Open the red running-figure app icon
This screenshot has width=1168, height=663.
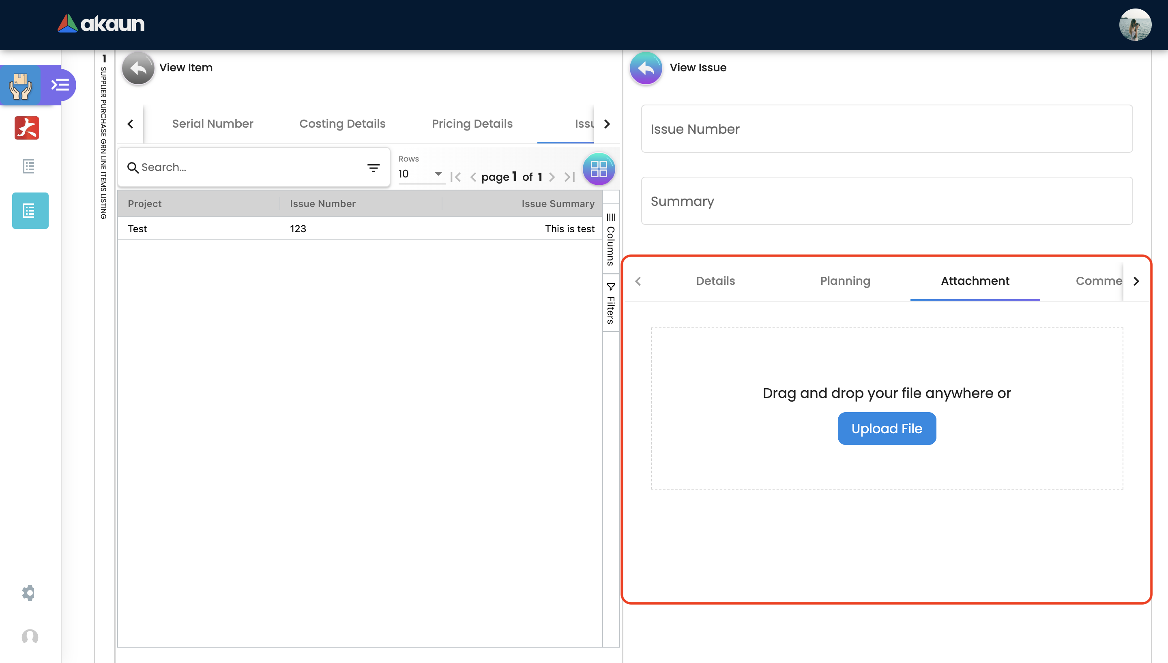point(27,128)
